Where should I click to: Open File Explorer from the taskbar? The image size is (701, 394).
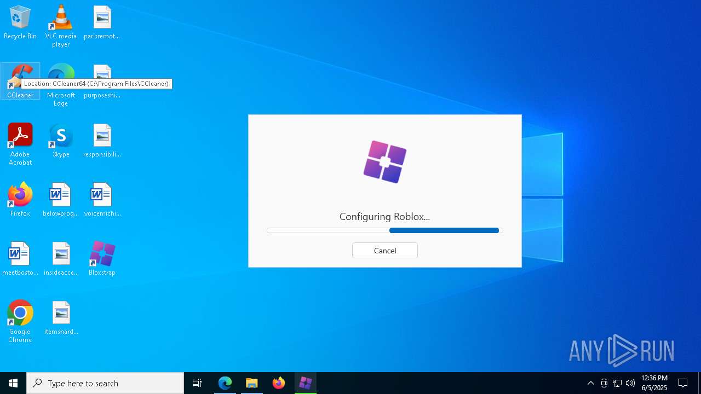click(x=252, y=383)
